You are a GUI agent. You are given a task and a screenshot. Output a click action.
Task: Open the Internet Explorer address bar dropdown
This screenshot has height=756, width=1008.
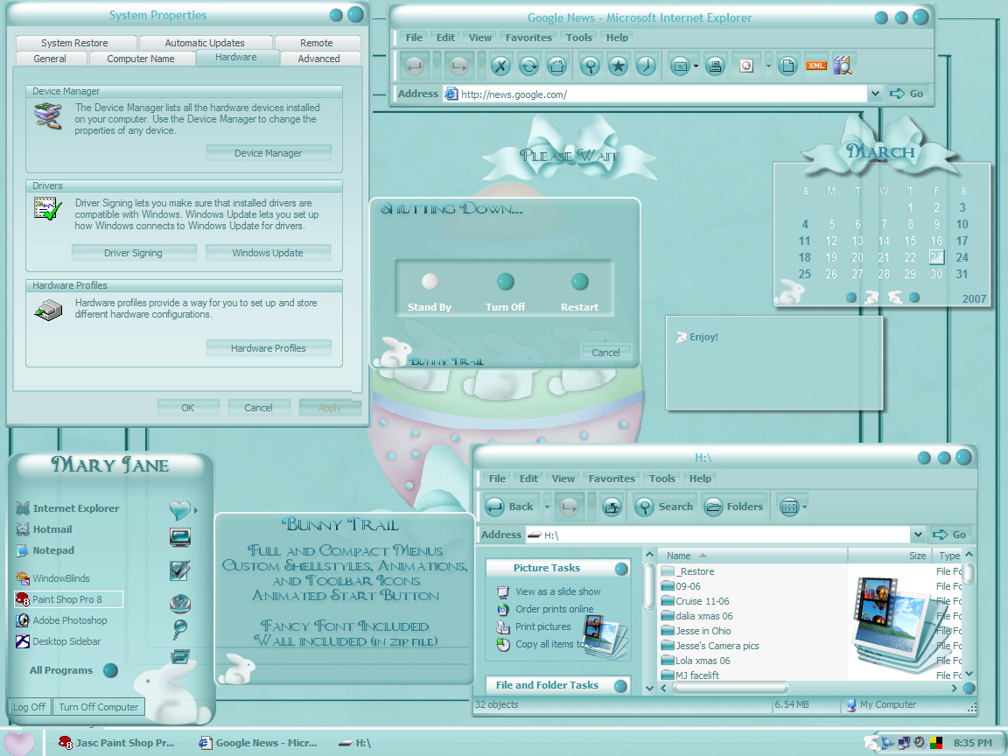(875, 94)
